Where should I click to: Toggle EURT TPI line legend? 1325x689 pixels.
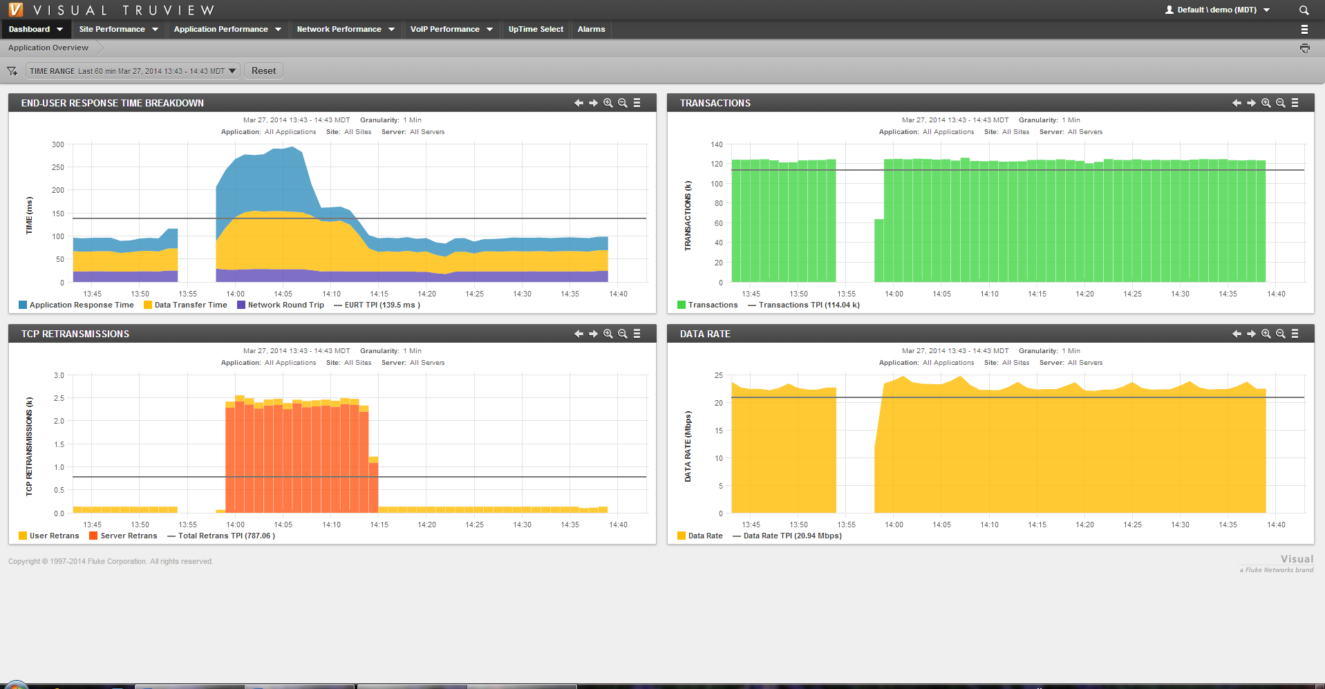pos(377,305)
